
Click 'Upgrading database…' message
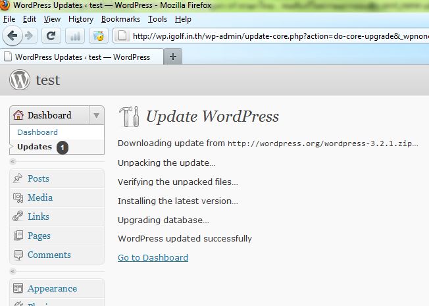[x=163, y=220]
